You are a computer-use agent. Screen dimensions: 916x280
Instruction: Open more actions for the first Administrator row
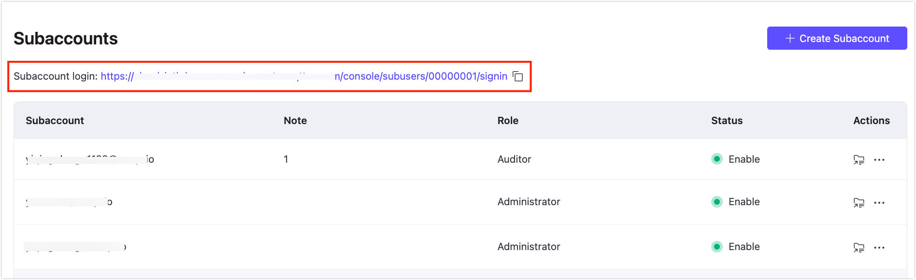click(879, 202)
